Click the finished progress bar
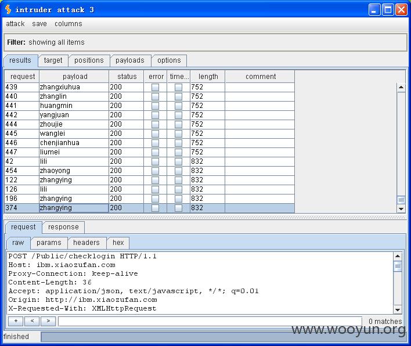The width and height of the screenshot is (411, 346). 223,337
